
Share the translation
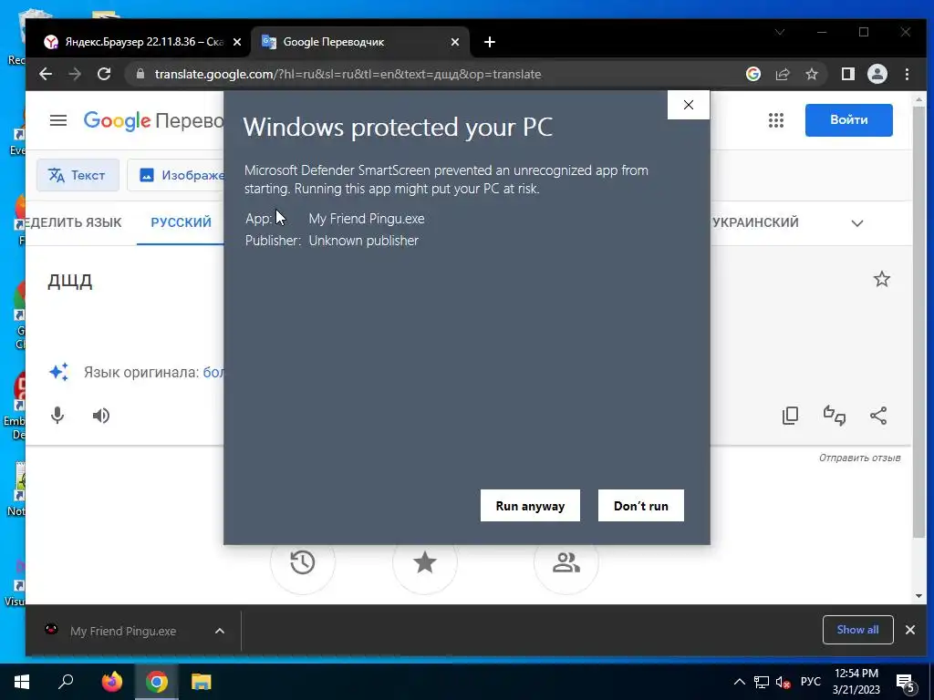point(878,415)
